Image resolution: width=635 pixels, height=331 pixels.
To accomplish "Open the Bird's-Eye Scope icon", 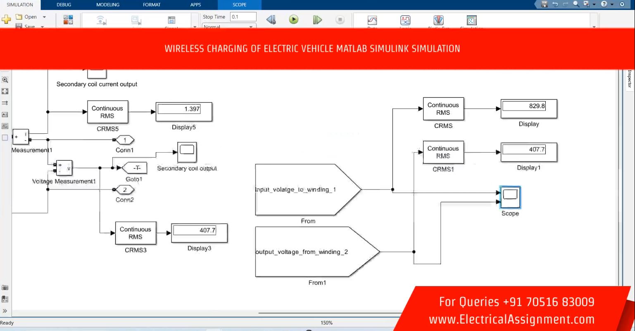I will 438,20.
